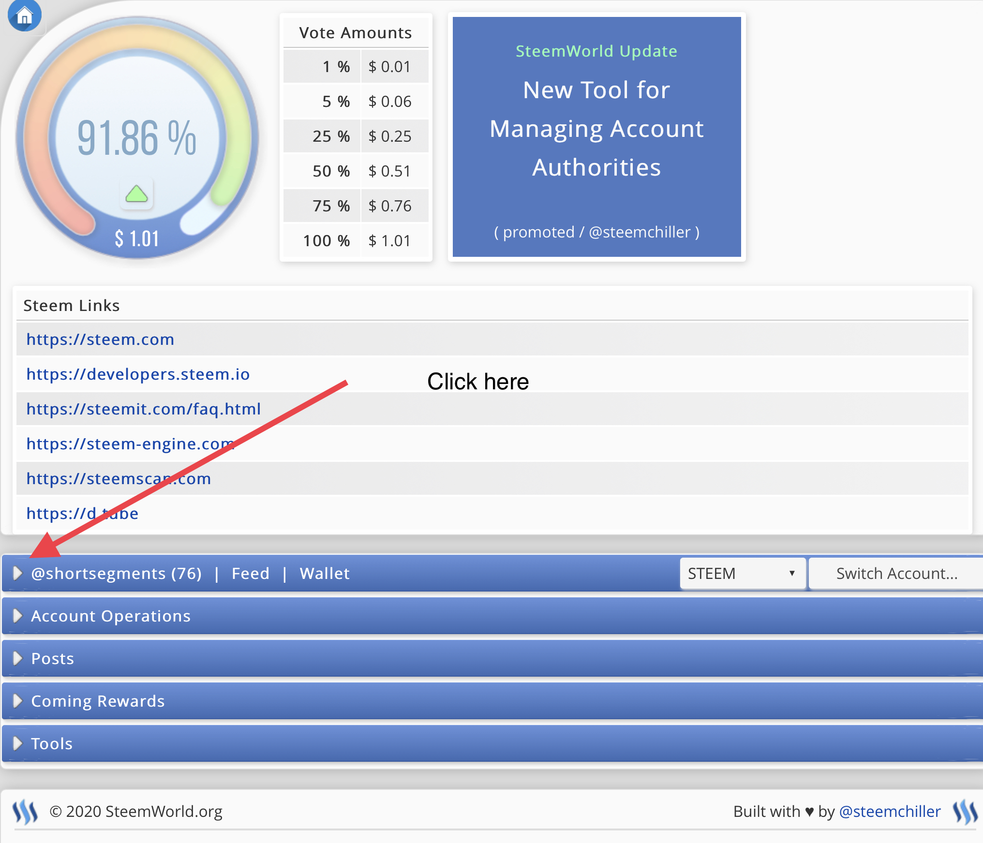Click the green up-arrow in voting gauge
The image size is (983, 843).
pos(136,194)
